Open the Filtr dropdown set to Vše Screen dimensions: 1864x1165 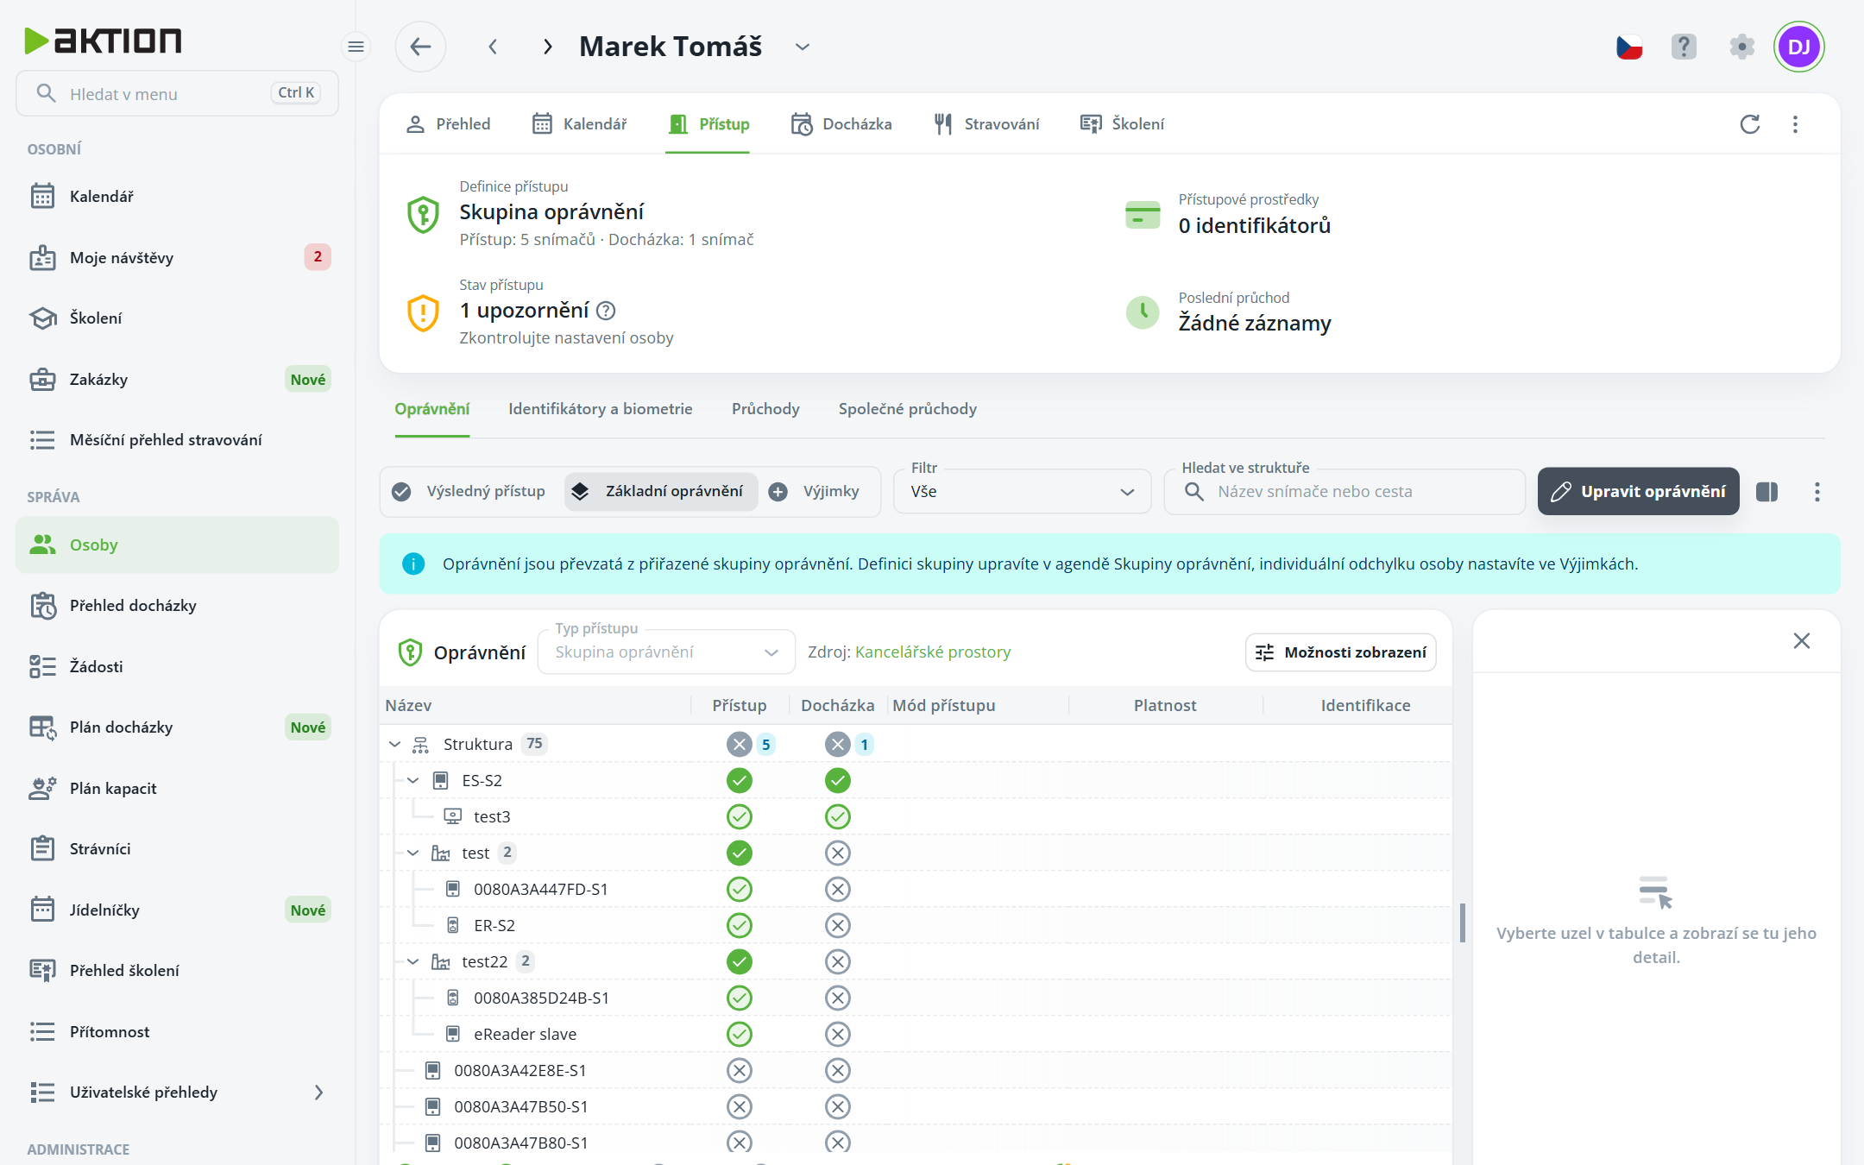point(1022,492)
